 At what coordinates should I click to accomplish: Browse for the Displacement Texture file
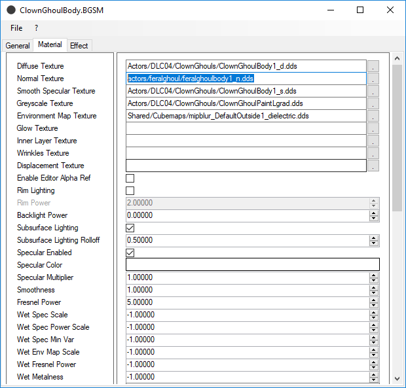point(373,166)
